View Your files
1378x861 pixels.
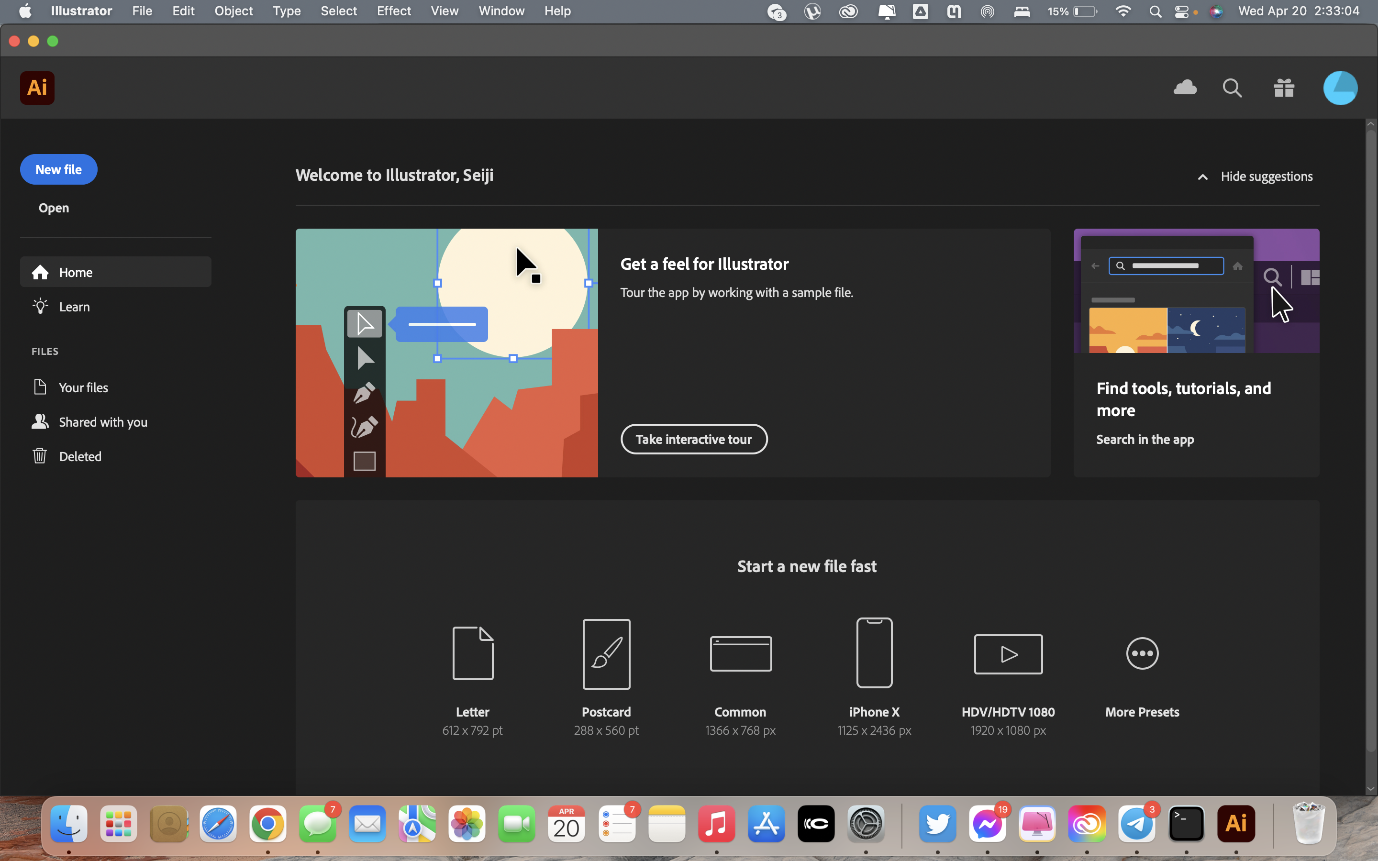tap(84, 386)
